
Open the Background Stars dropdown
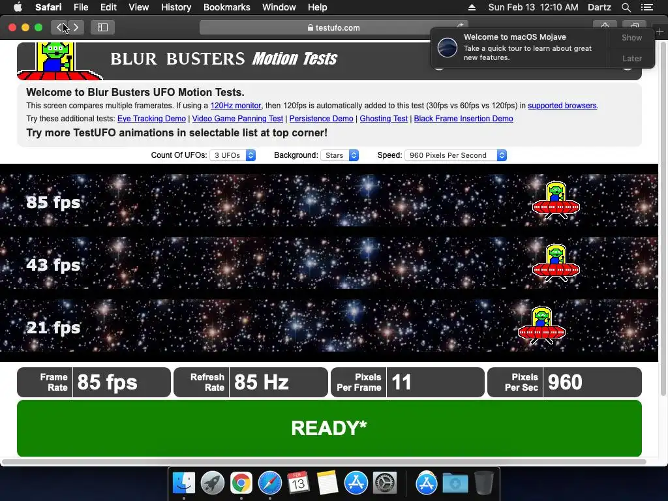tap(339, 155)
